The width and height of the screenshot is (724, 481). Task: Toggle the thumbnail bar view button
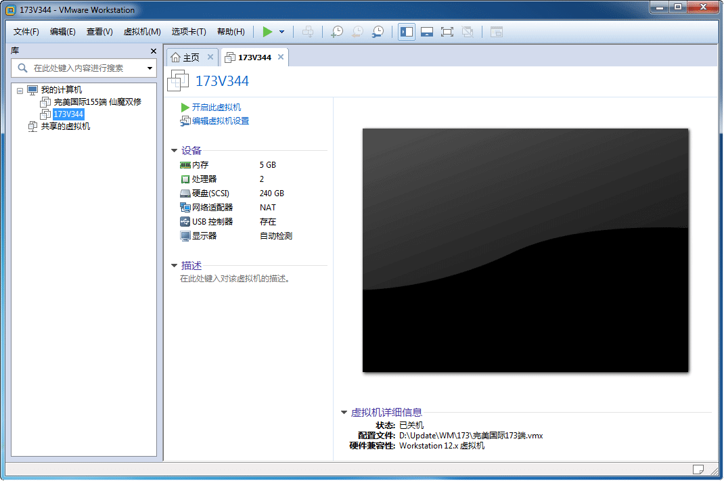pyautogui.click(x=427, y=32)
